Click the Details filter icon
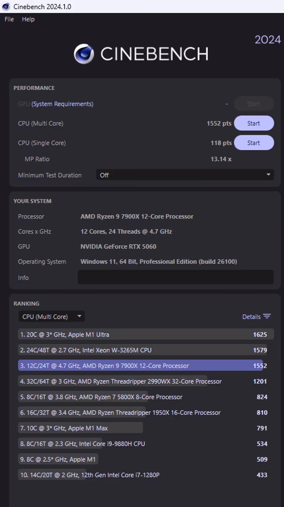Screen dimensions: 284x507 point(267,317)
